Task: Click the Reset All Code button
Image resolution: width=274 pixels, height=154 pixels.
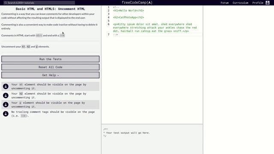Action: [x=51, y=67]
